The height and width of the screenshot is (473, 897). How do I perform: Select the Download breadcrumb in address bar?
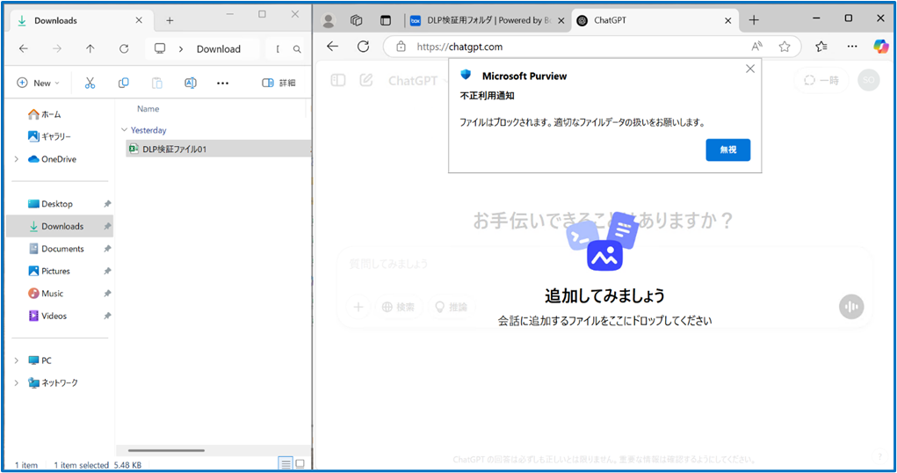pyautogui.click(x=219, y=49)
